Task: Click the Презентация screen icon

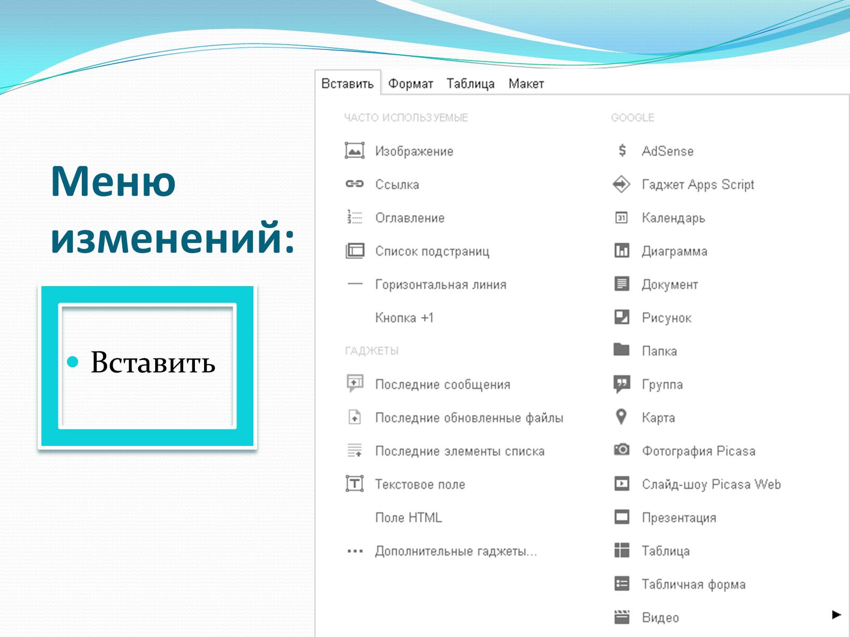Action: [x=622, y=517]
